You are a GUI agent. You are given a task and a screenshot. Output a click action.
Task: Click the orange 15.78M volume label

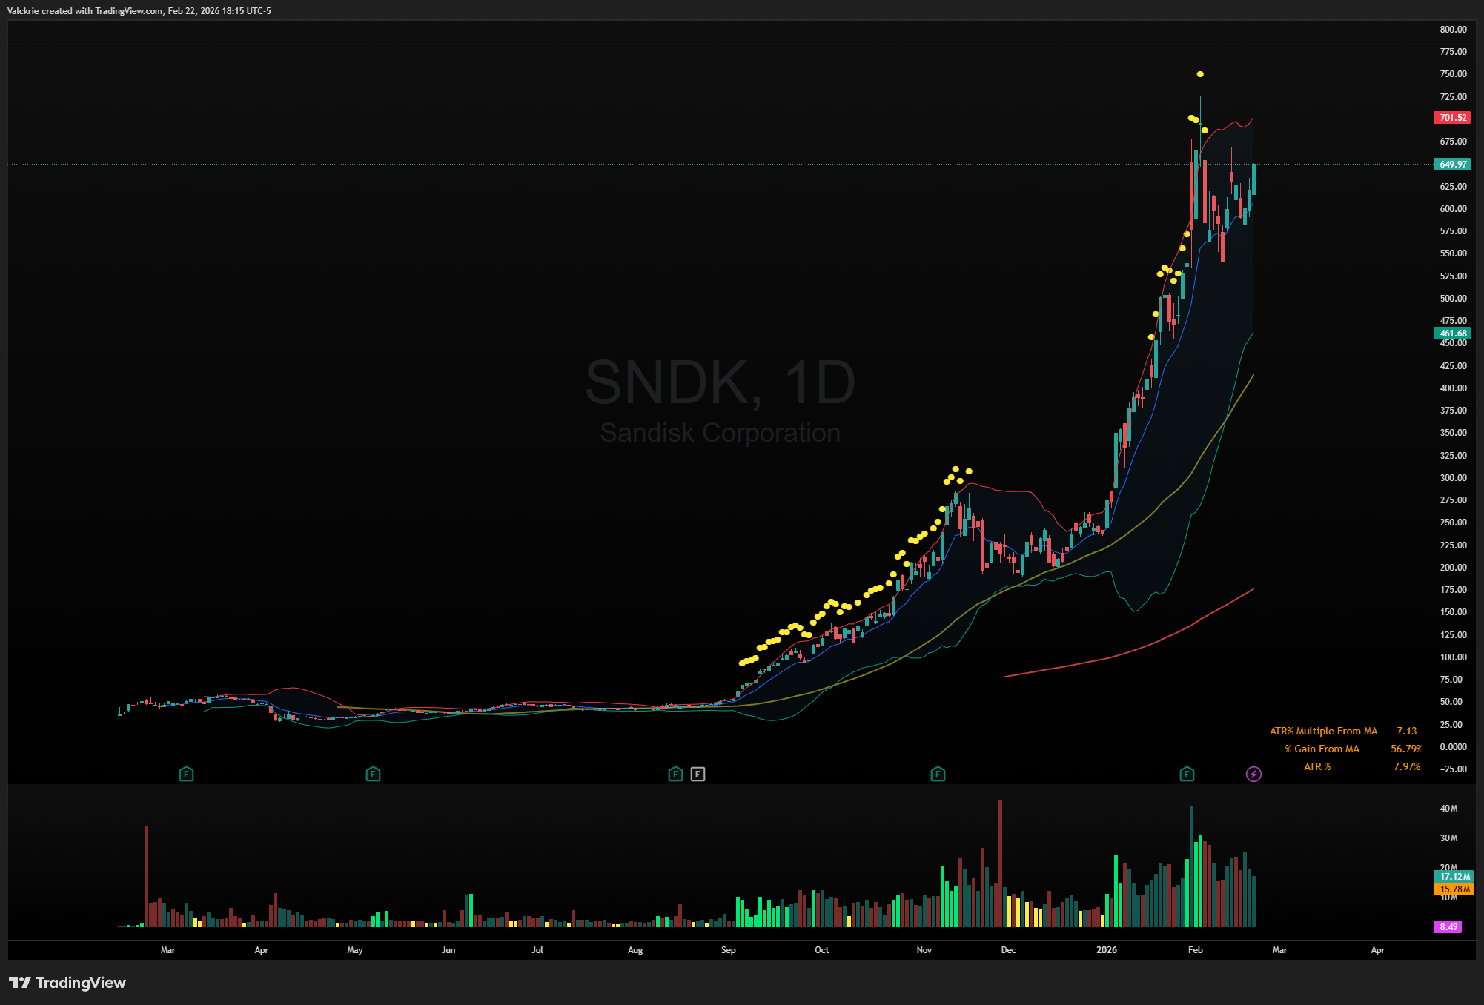point(1454,889)
